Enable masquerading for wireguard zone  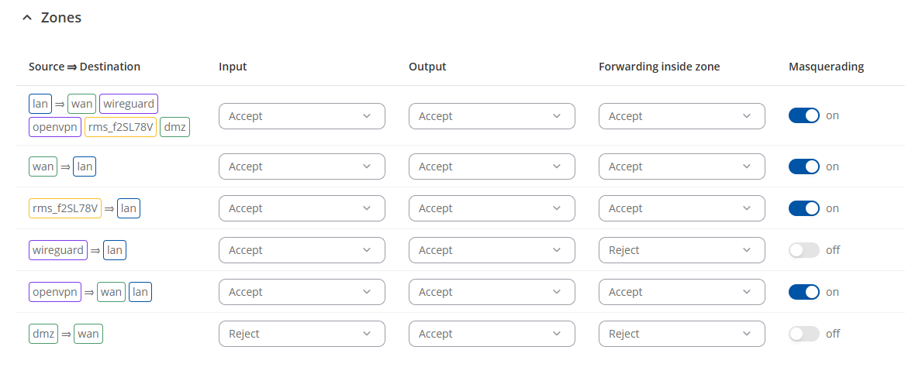tap(803, 250)
